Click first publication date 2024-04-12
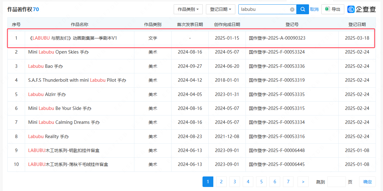 coord(190,80)
